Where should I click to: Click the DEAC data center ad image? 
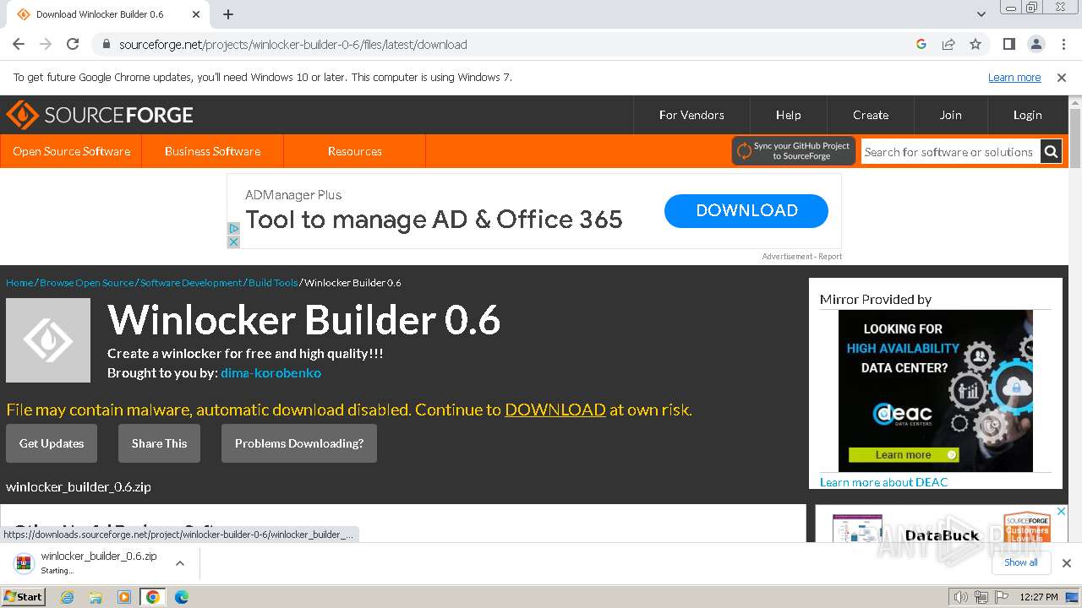pyautogui.click(x=936, y=390)
